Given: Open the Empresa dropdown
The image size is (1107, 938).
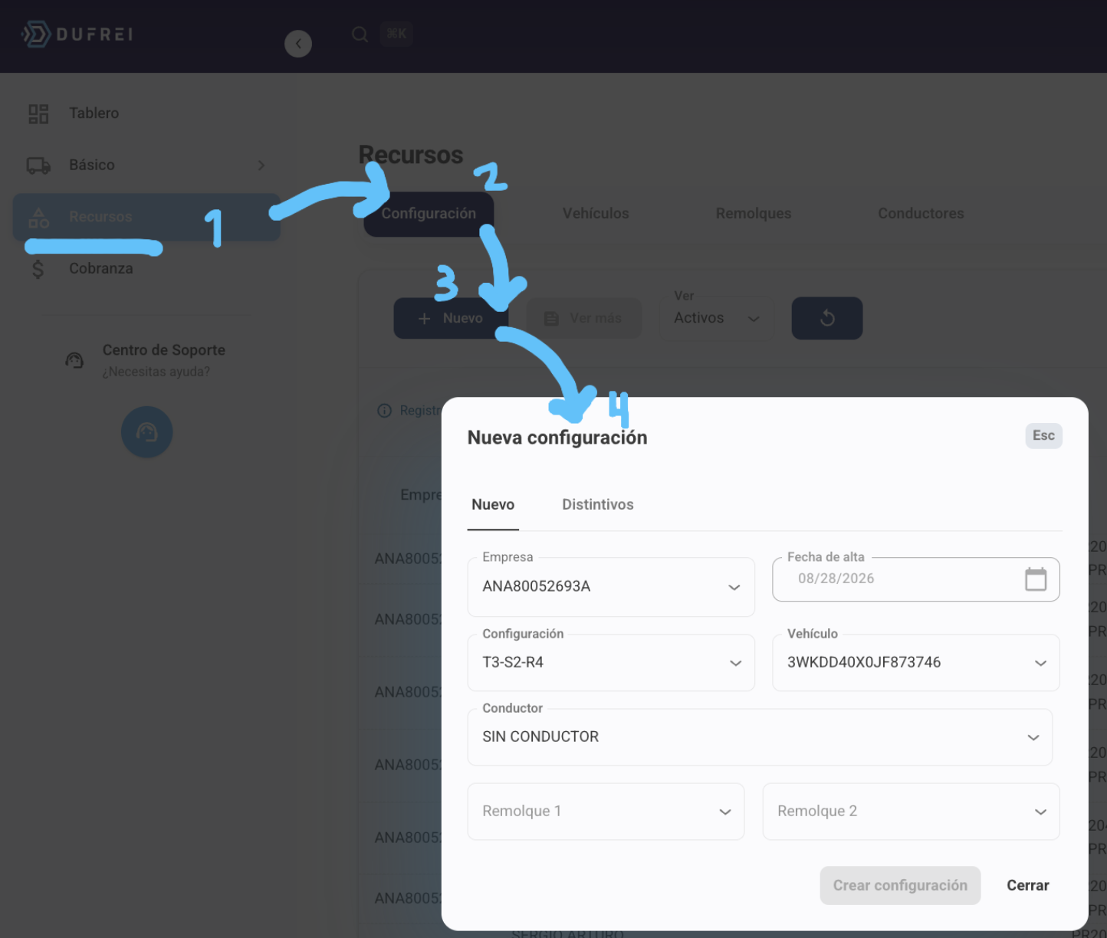Looking at the screenshot, I should [611, 587].
